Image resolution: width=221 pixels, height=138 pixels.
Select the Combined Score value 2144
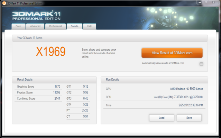(57, 99)
